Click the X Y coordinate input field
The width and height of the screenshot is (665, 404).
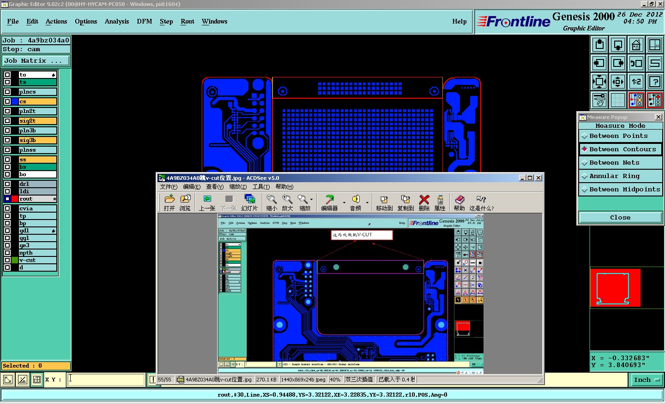(106, 380)
